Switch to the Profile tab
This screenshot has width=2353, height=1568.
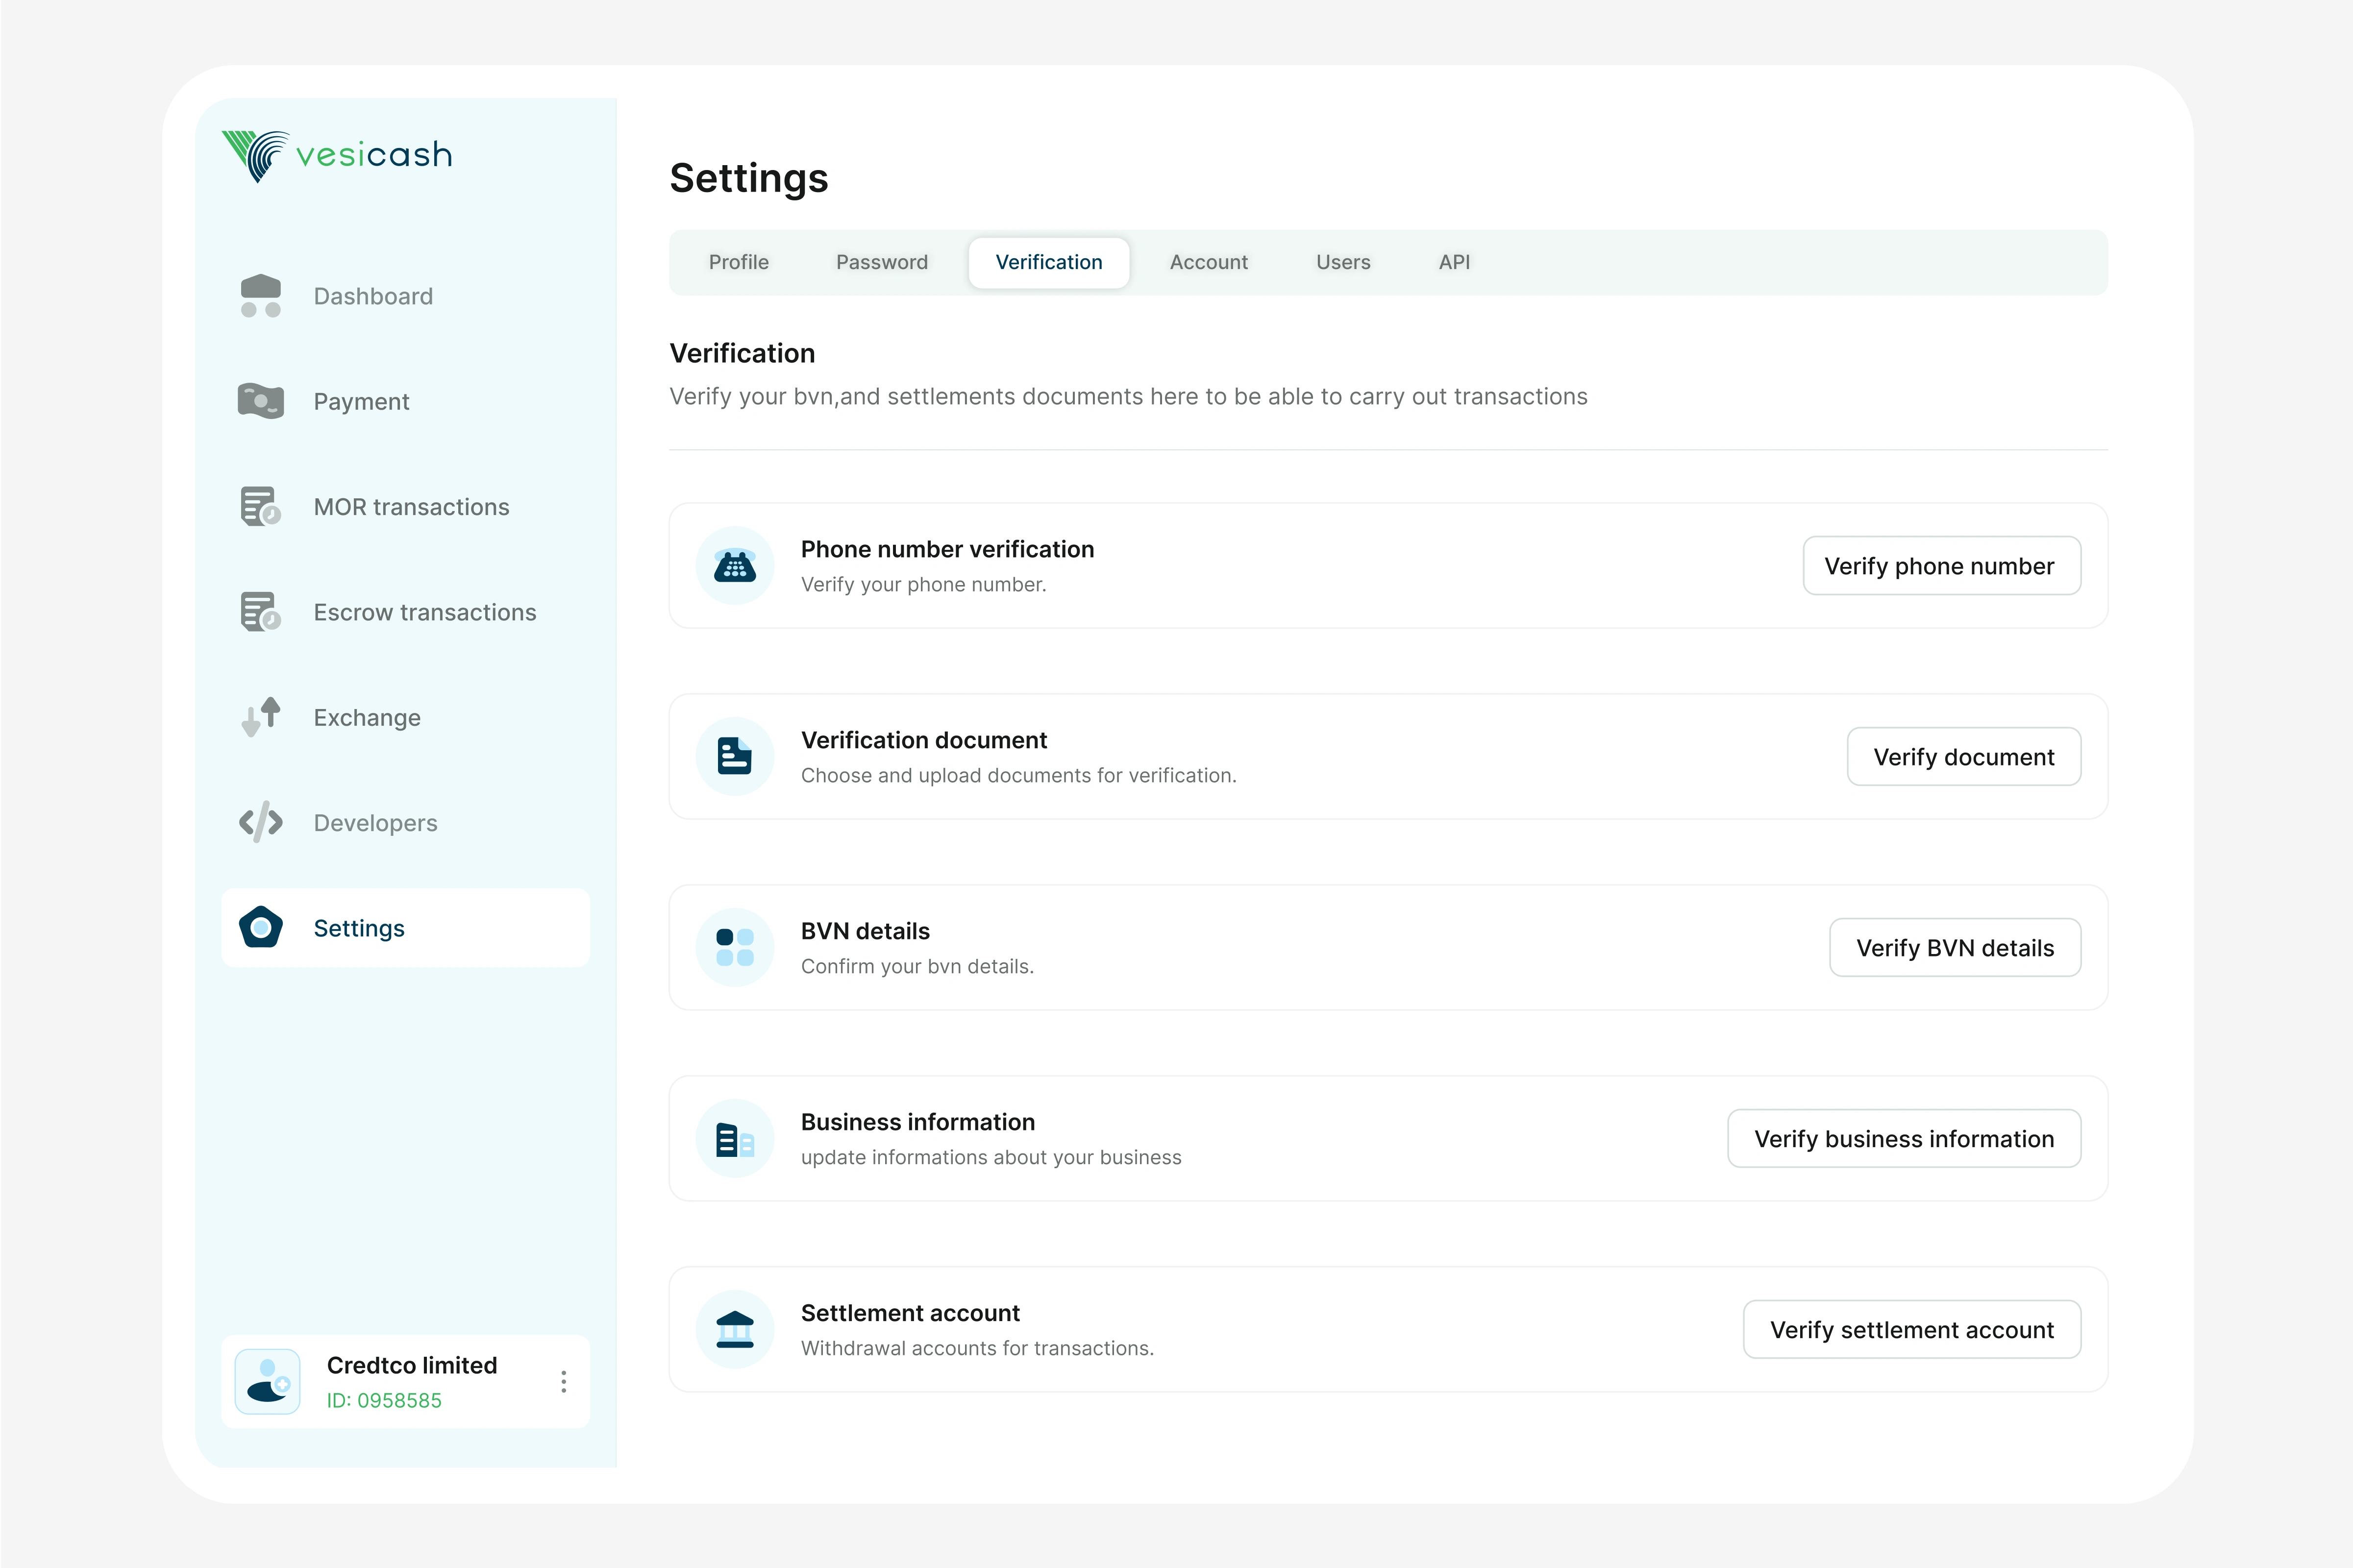(x=738, y=262)
